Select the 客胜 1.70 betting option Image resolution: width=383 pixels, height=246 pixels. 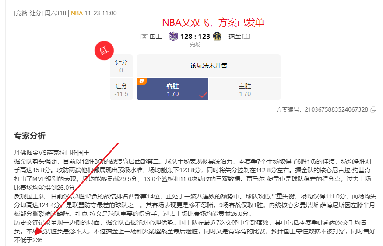(x=172, y=89)
